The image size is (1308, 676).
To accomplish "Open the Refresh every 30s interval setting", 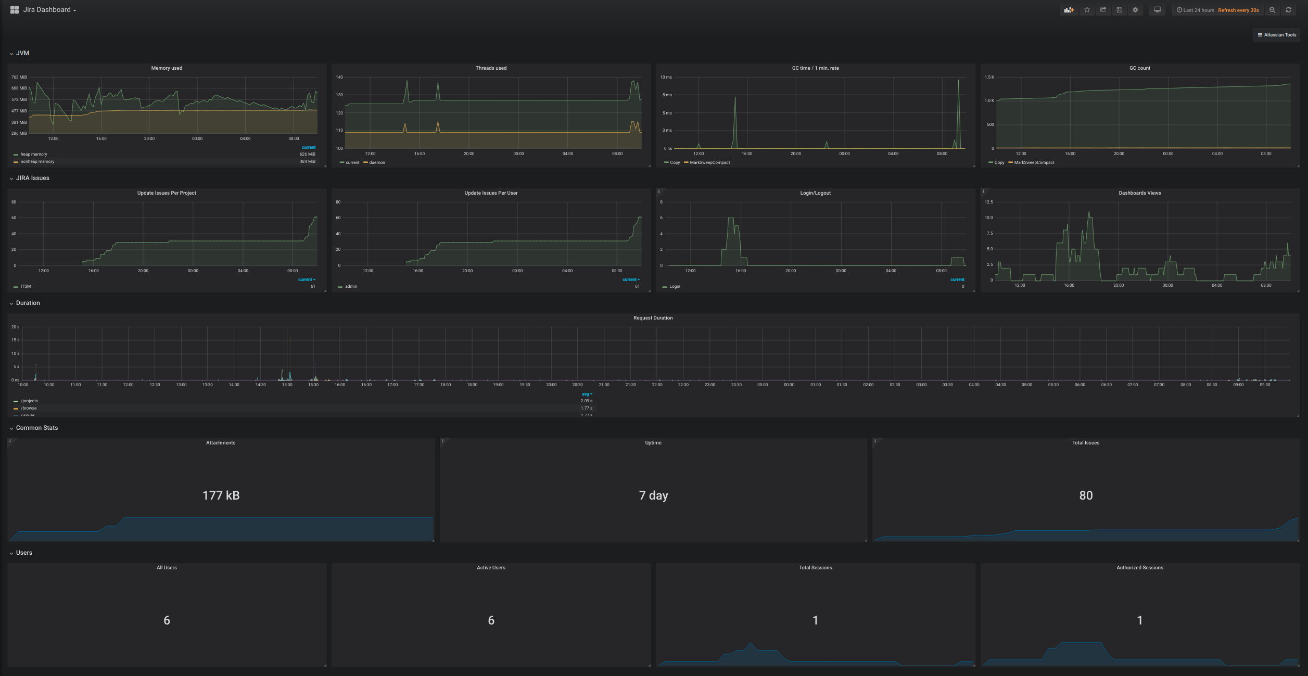I will tap(1238, 10).
